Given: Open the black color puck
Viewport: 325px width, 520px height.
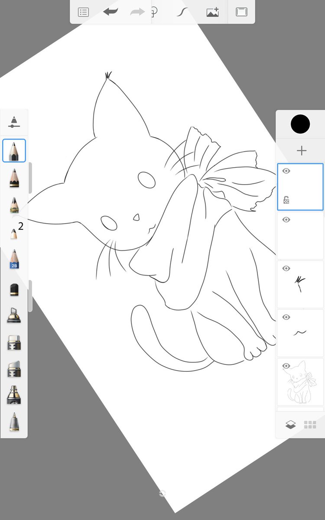Looking at the screenshot, I should point(300,124).
